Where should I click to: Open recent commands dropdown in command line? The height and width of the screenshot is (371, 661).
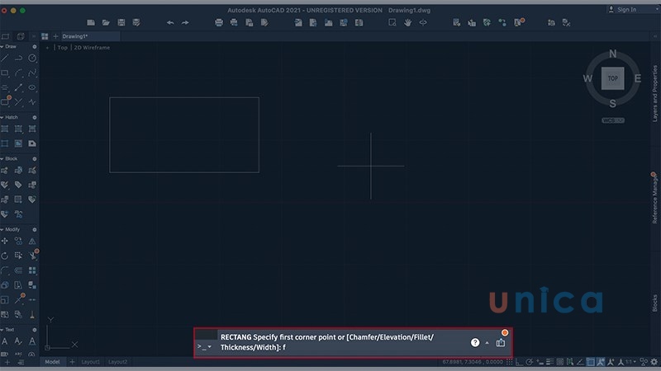[204, 346]
